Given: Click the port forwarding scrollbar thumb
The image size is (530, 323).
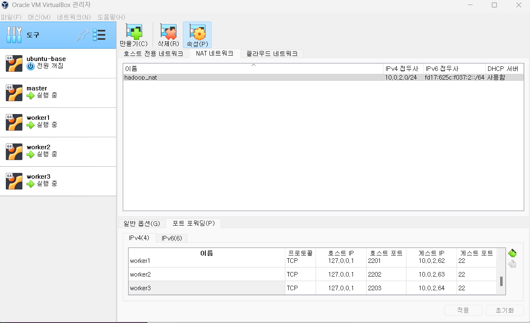Looking at the screenshot, I should click(x=501, y=282).
